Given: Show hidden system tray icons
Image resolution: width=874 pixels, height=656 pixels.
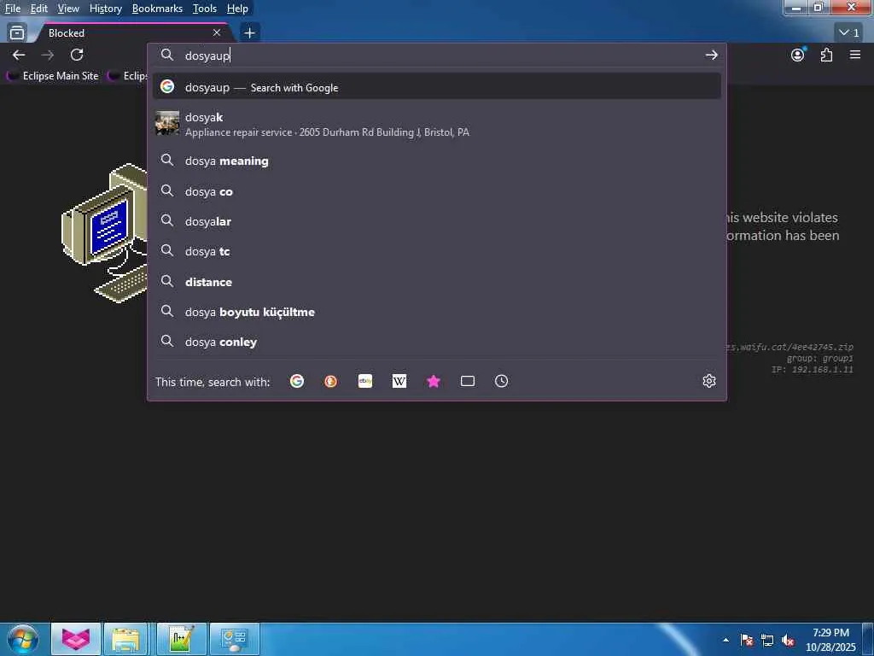Looking at the screenshot, I should 725,641.
